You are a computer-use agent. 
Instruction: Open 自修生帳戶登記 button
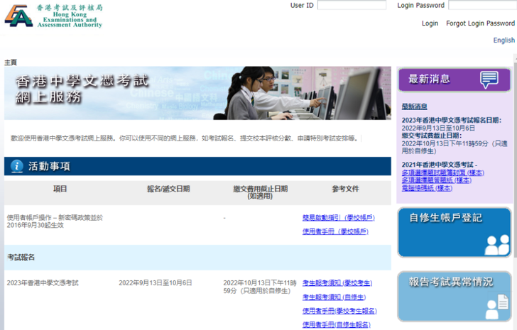tap(455, 233)
